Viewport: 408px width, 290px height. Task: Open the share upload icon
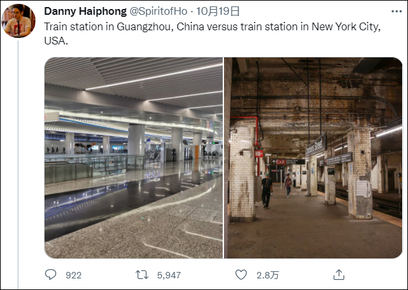click(338, 275)
